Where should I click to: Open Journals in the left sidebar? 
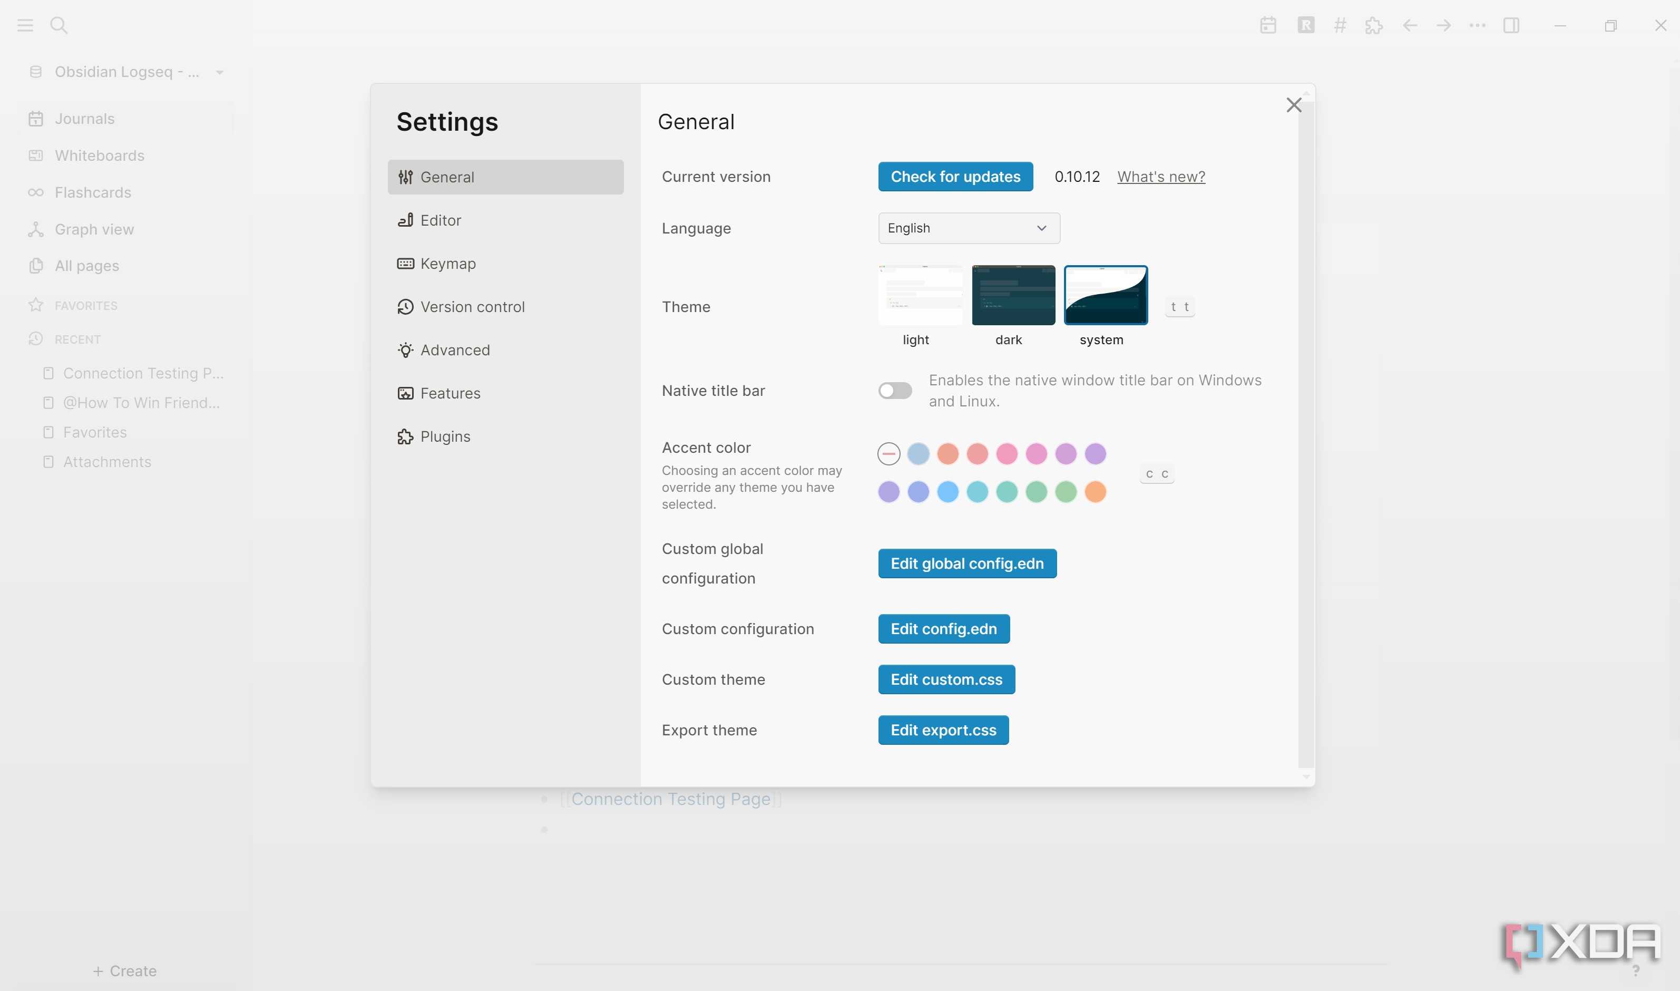pos(125,119)
